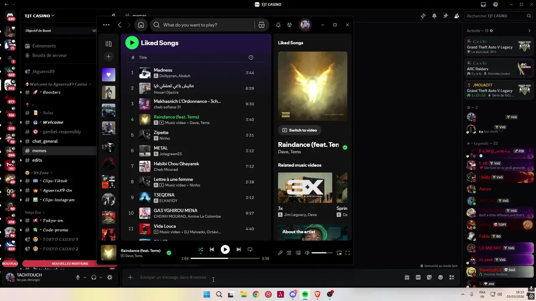
Task: Collapse Your Library in the Spotify sidebar
Action: pos(108,43)
